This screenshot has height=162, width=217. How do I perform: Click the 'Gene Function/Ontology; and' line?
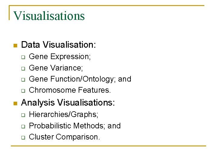click(80, 79)
